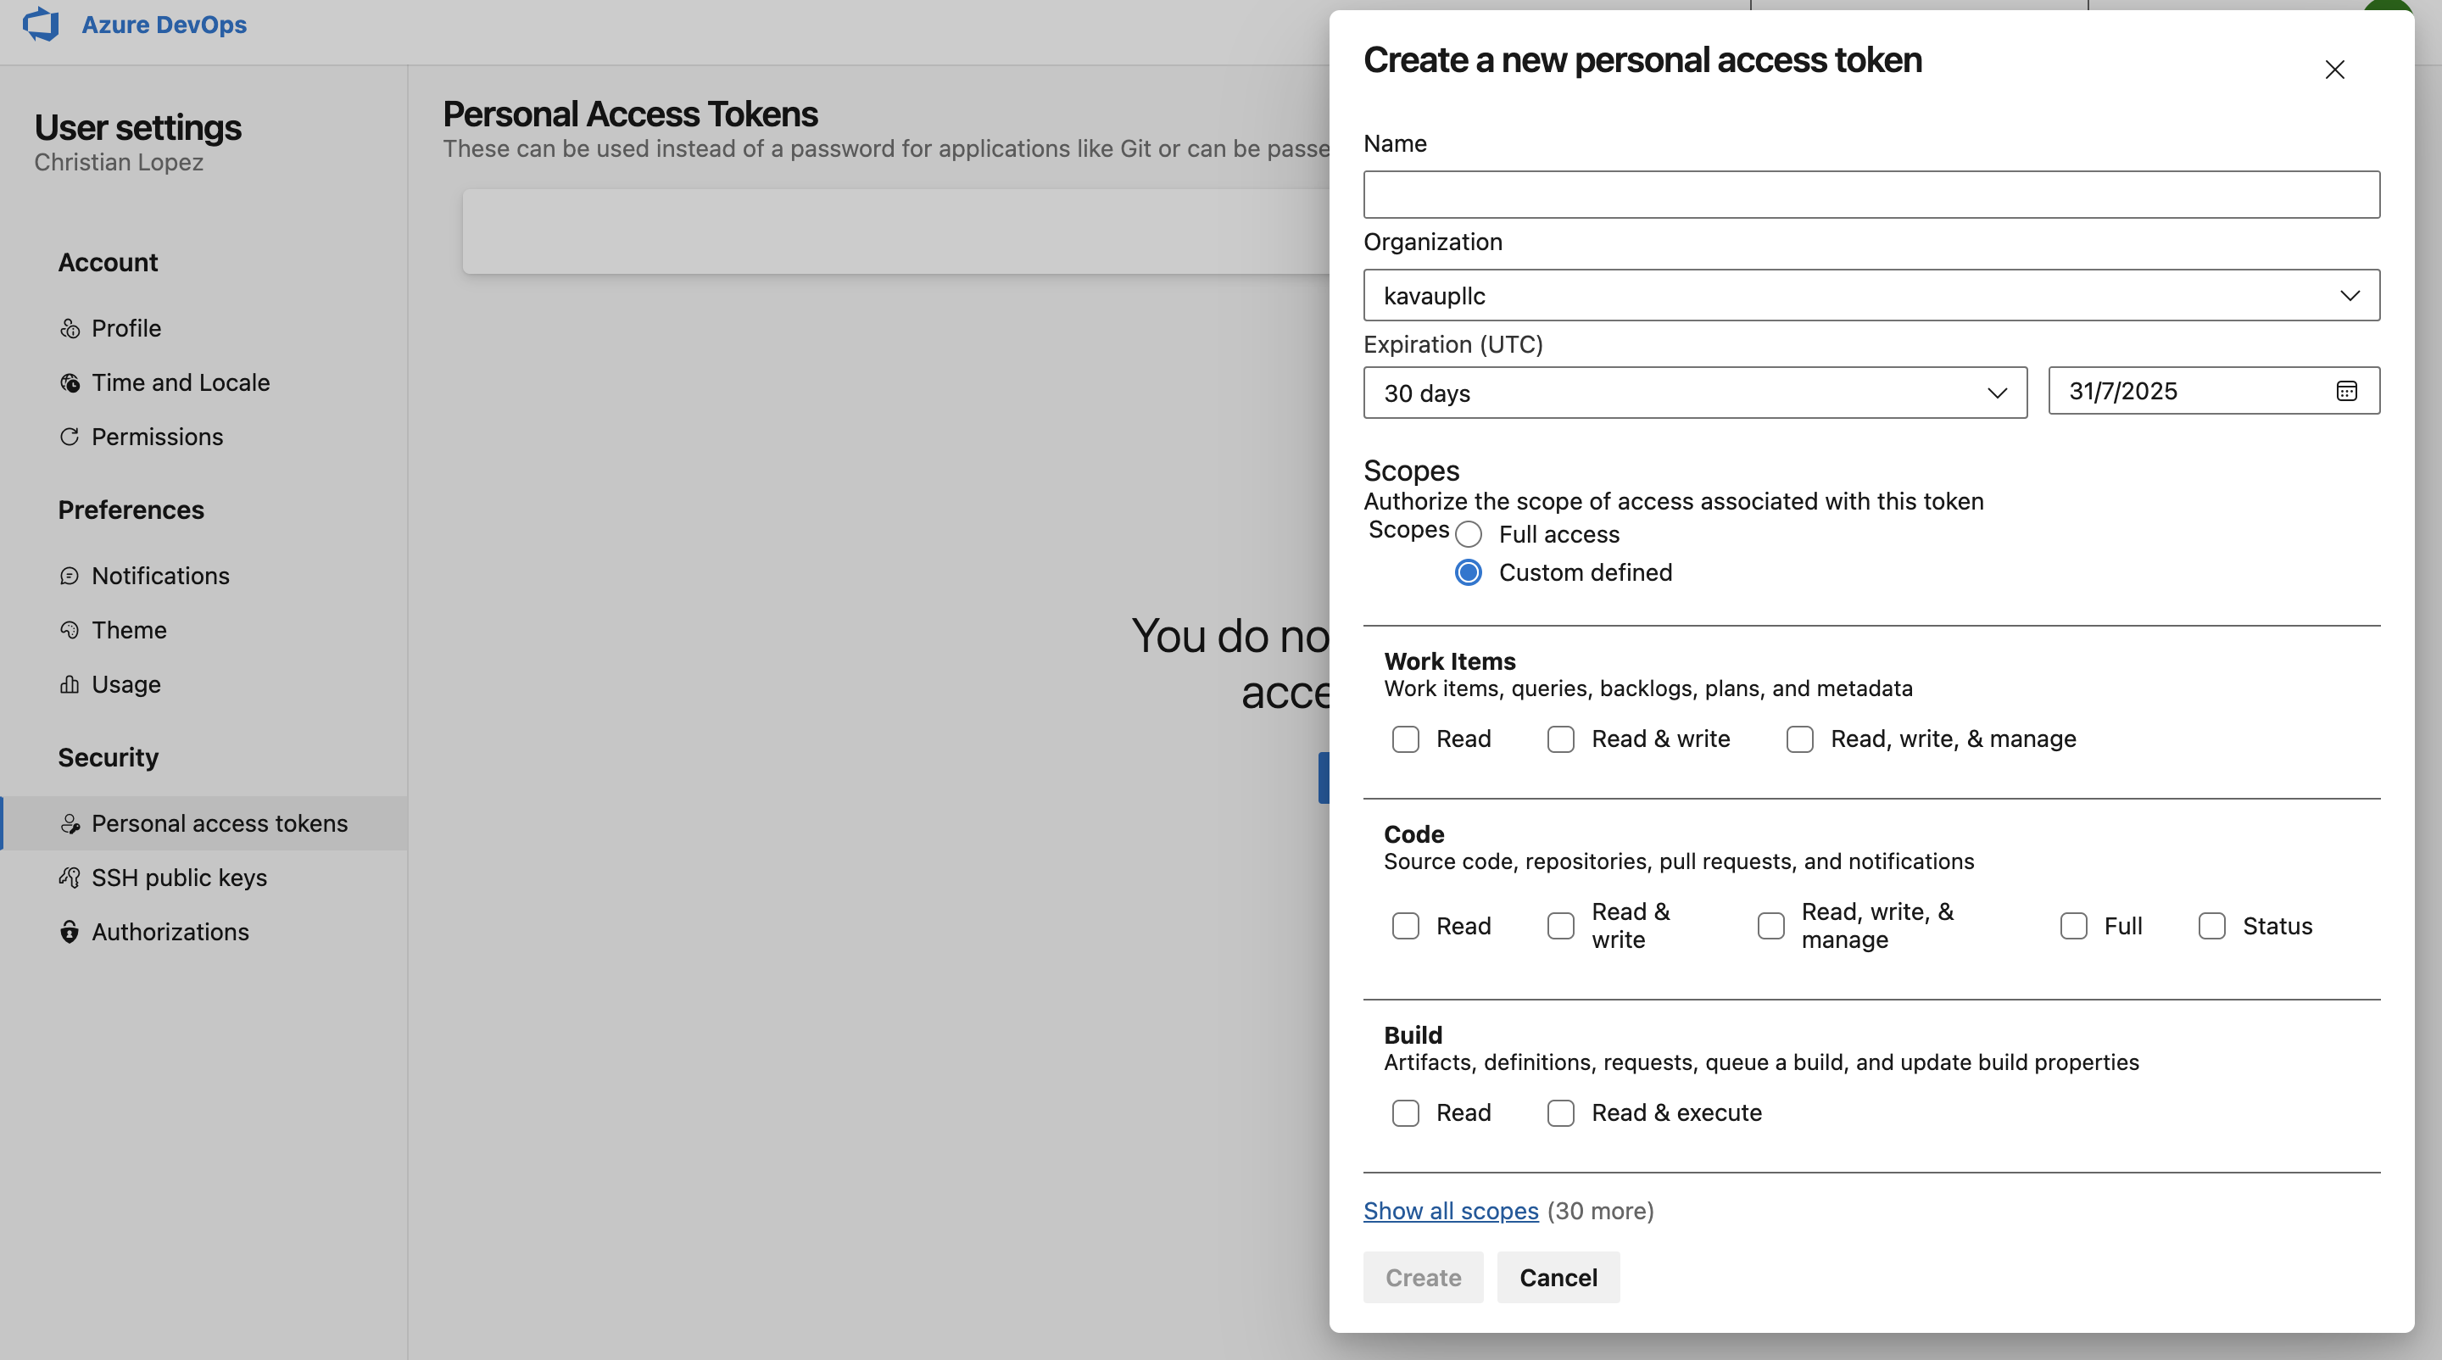Screen dimensions: 2442x1360
Task: Expand the Organization dropdown showing kavaupllc
Action: [x=1871, y=296]
